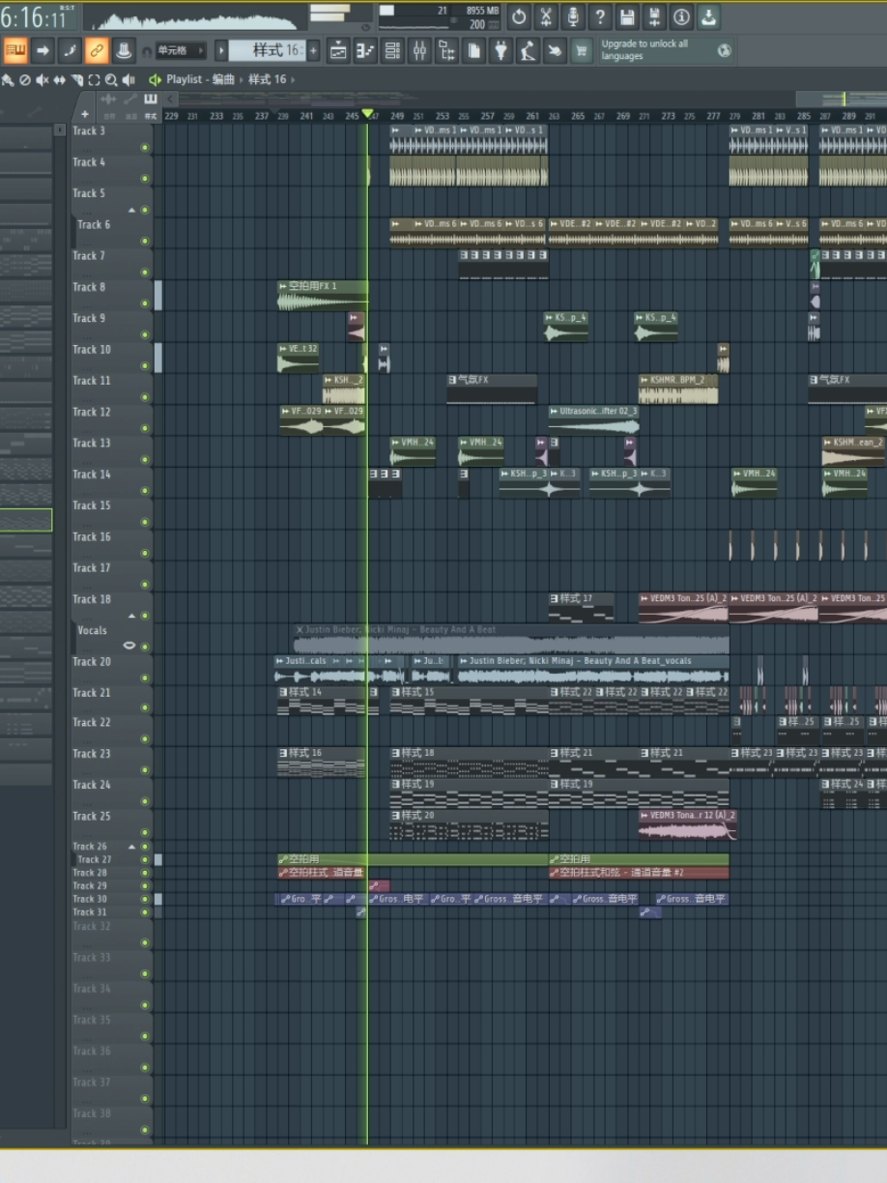Open the piano roll view icon
Screen dimensions: 887x1183
[365, 50]
